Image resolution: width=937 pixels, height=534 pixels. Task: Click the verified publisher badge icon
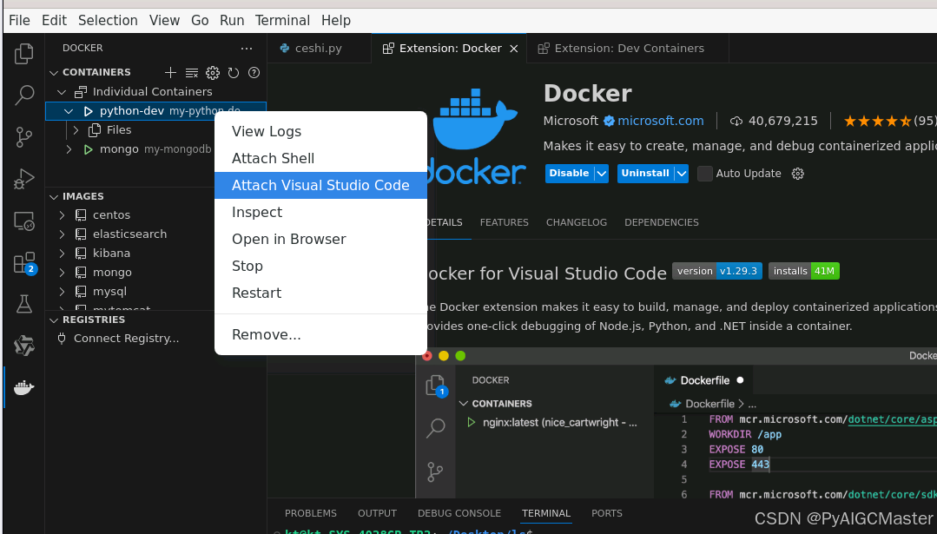[609, 122]
